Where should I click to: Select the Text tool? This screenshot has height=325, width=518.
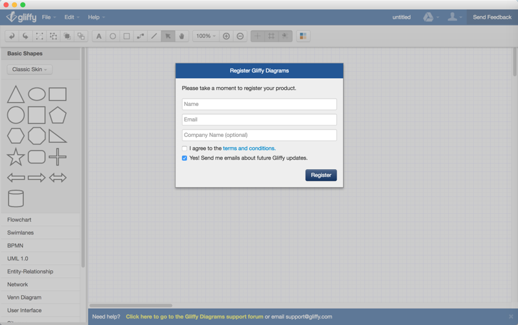[99, 36]
